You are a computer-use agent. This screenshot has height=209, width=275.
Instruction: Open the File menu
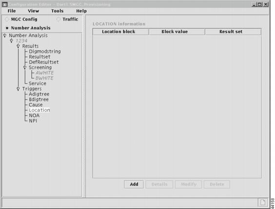[x=12, y=11]
